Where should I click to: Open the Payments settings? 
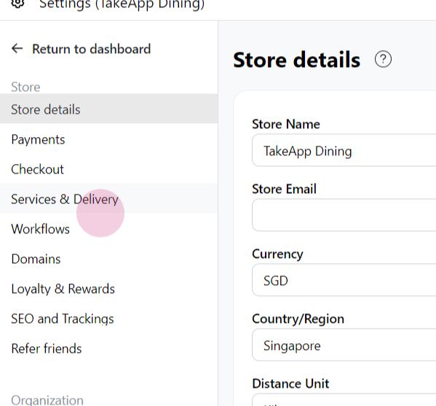[108, 139]
